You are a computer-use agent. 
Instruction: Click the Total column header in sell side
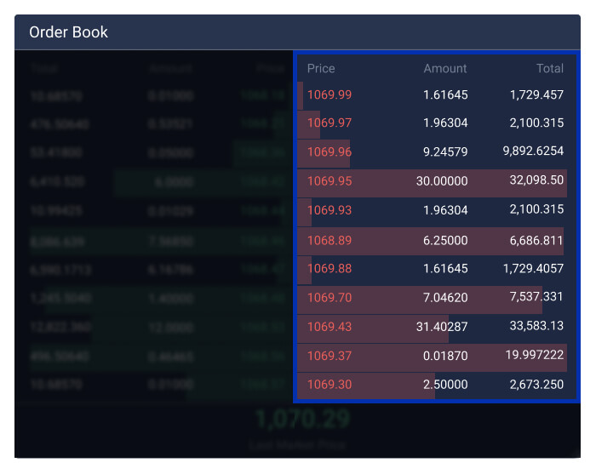coord(550,68)
